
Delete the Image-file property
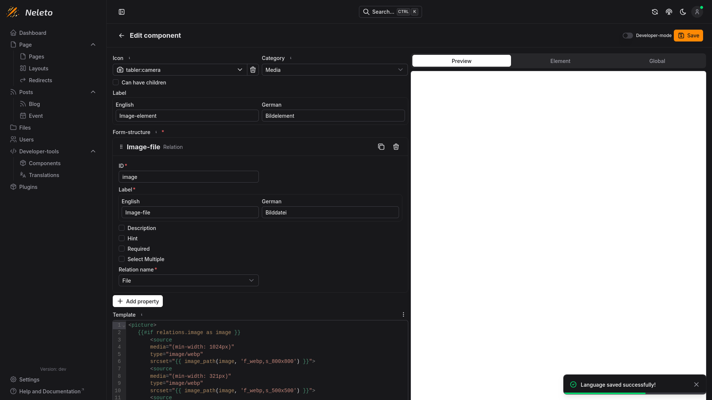point(396,147)
